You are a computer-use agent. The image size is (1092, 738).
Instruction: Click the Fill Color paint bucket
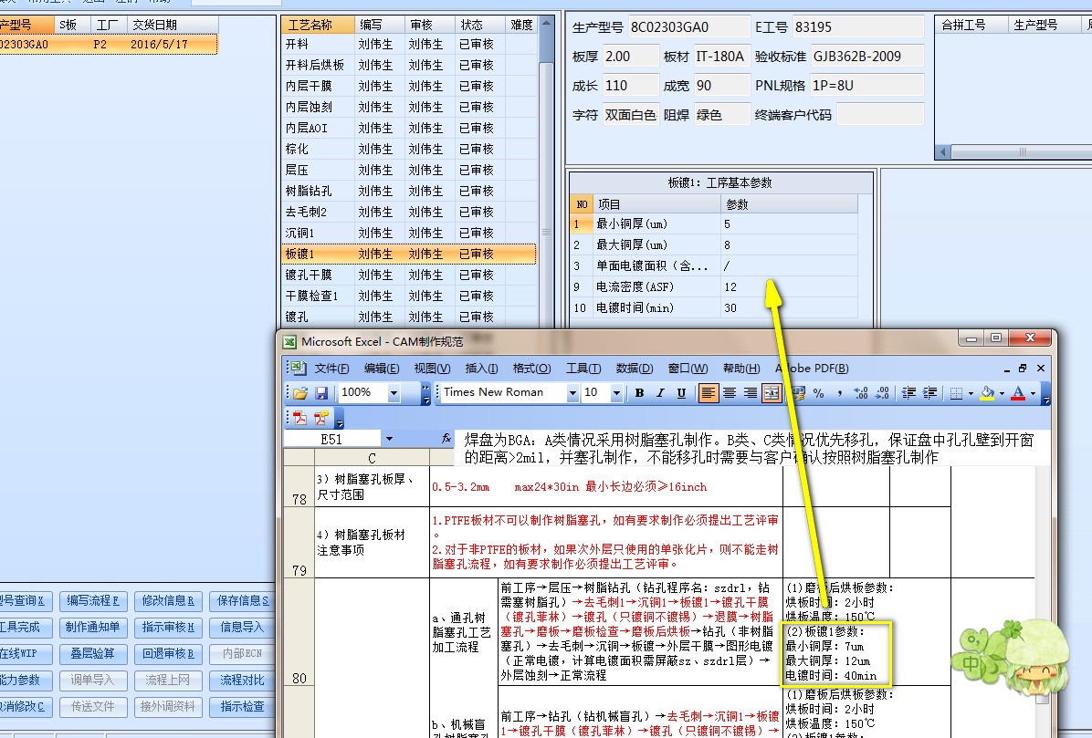pyautogui.click(x=987, y=393)
